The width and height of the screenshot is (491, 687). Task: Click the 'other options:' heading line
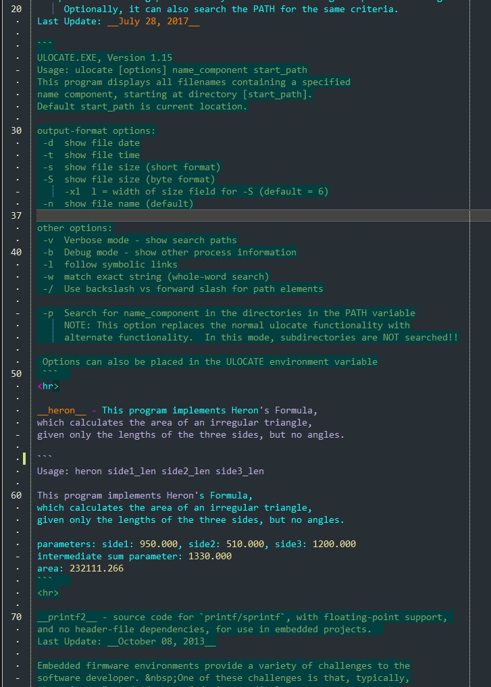tap(75, 228)
